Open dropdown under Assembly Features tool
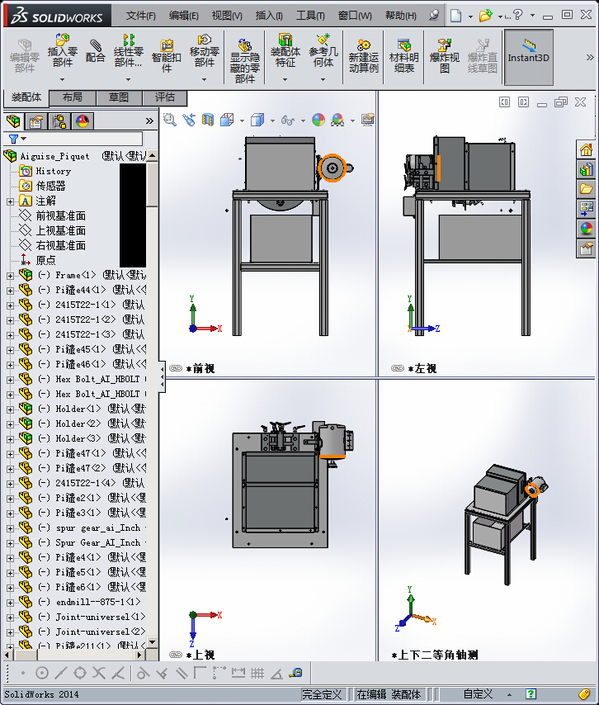599x705 pixels. [285, 79]
